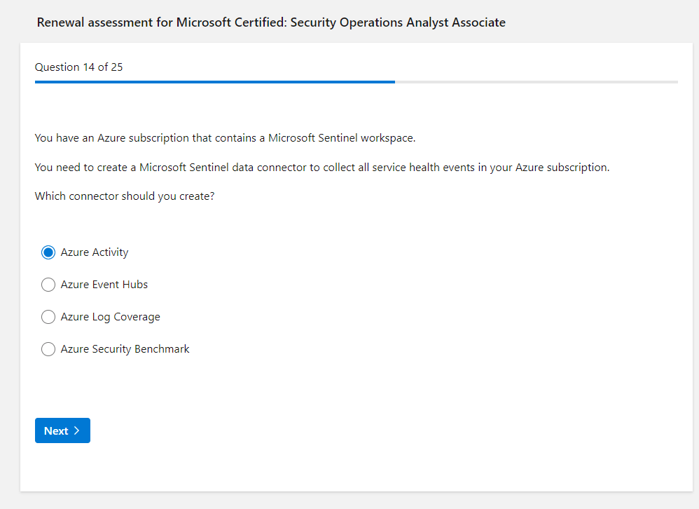Click the sentence about collecting service health events
The height and width of the screenshot is (509, 699).
[x=322, y=168]
